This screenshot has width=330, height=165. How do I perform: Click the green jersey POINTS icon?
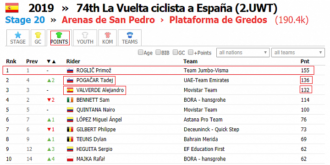(x=59, y=35)
